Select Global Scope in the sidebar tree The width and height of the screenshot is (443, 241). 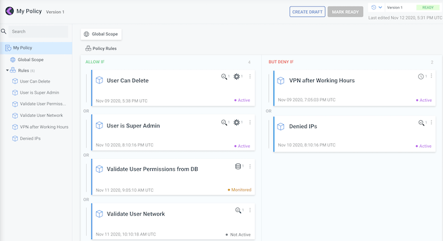click(30, 60)
